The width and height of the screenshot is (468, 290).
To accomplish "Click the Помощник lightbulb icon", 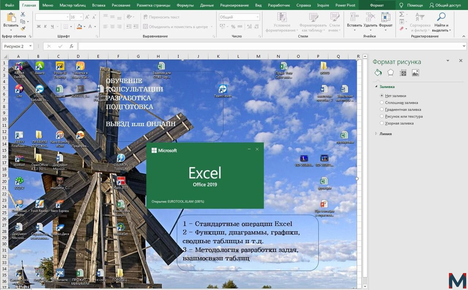I will tap(401, 5).
